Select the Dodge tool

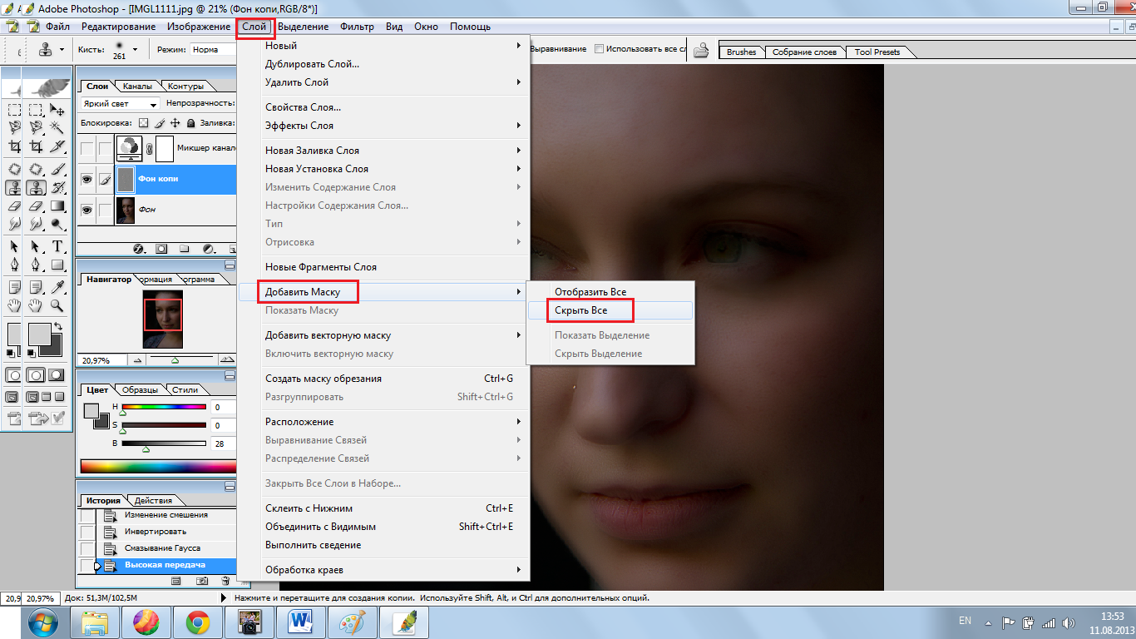point(57,225)
